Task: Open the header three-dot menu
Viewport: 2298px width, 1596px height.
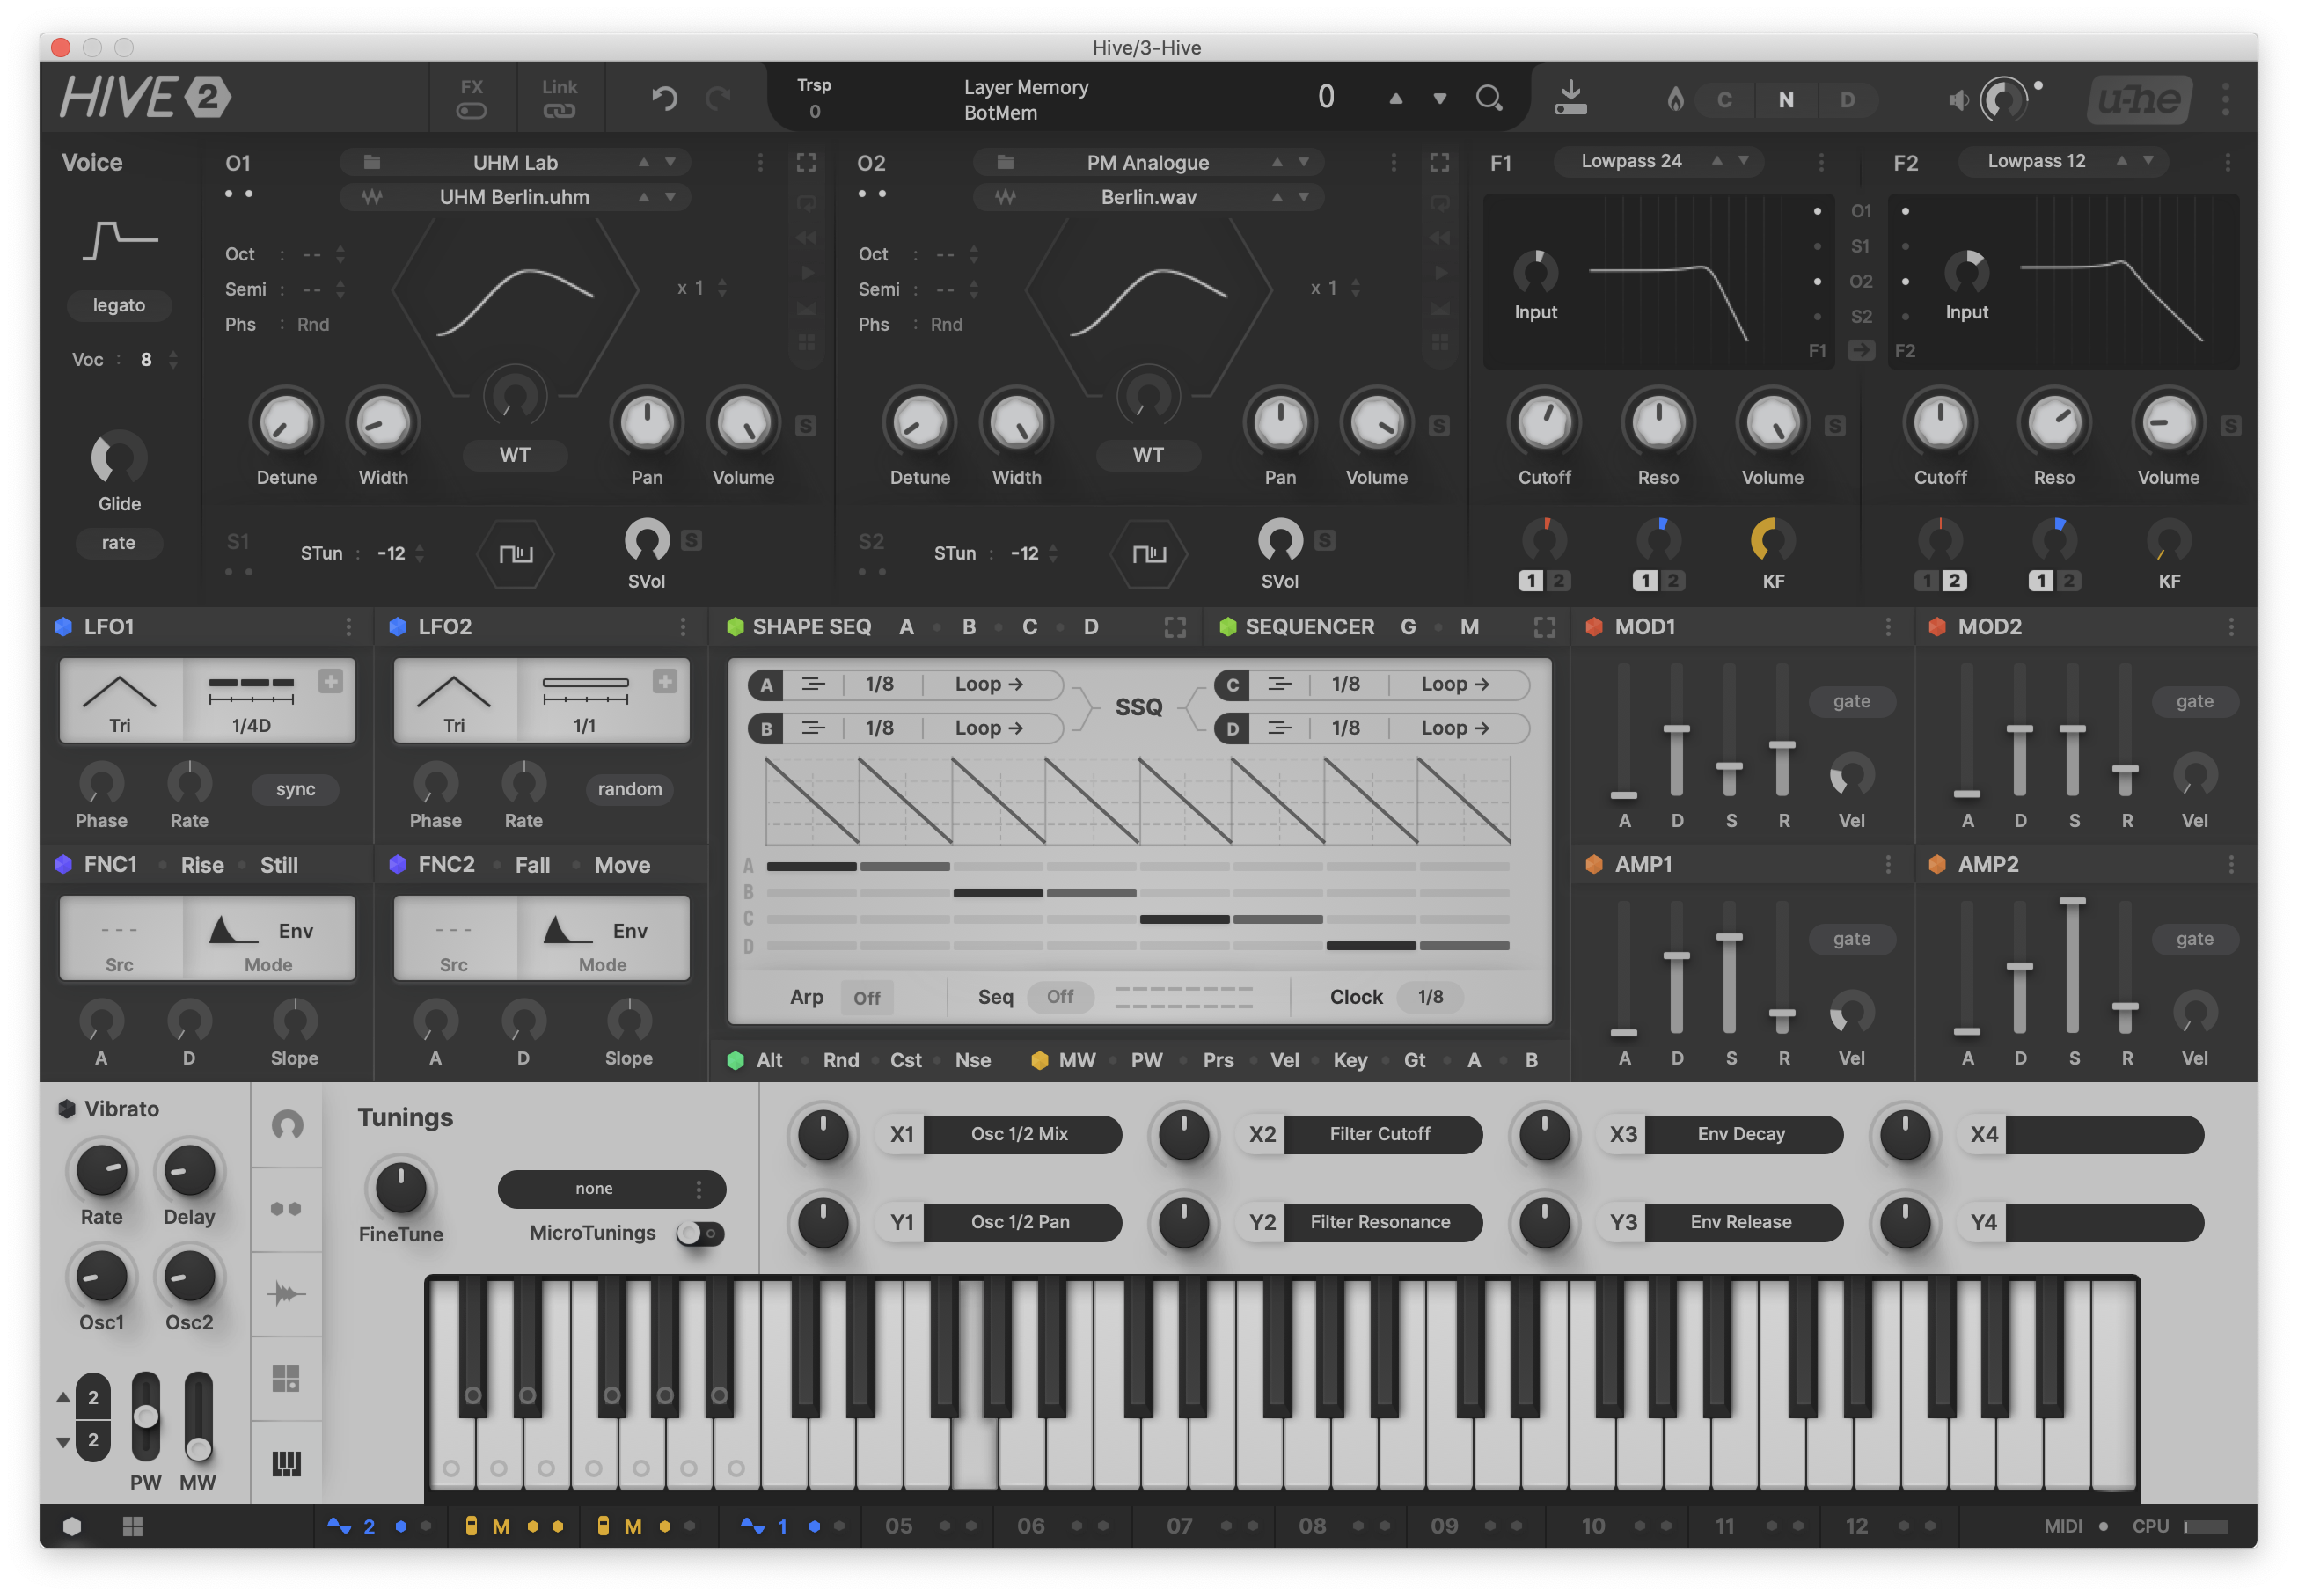Action: 2225,99
